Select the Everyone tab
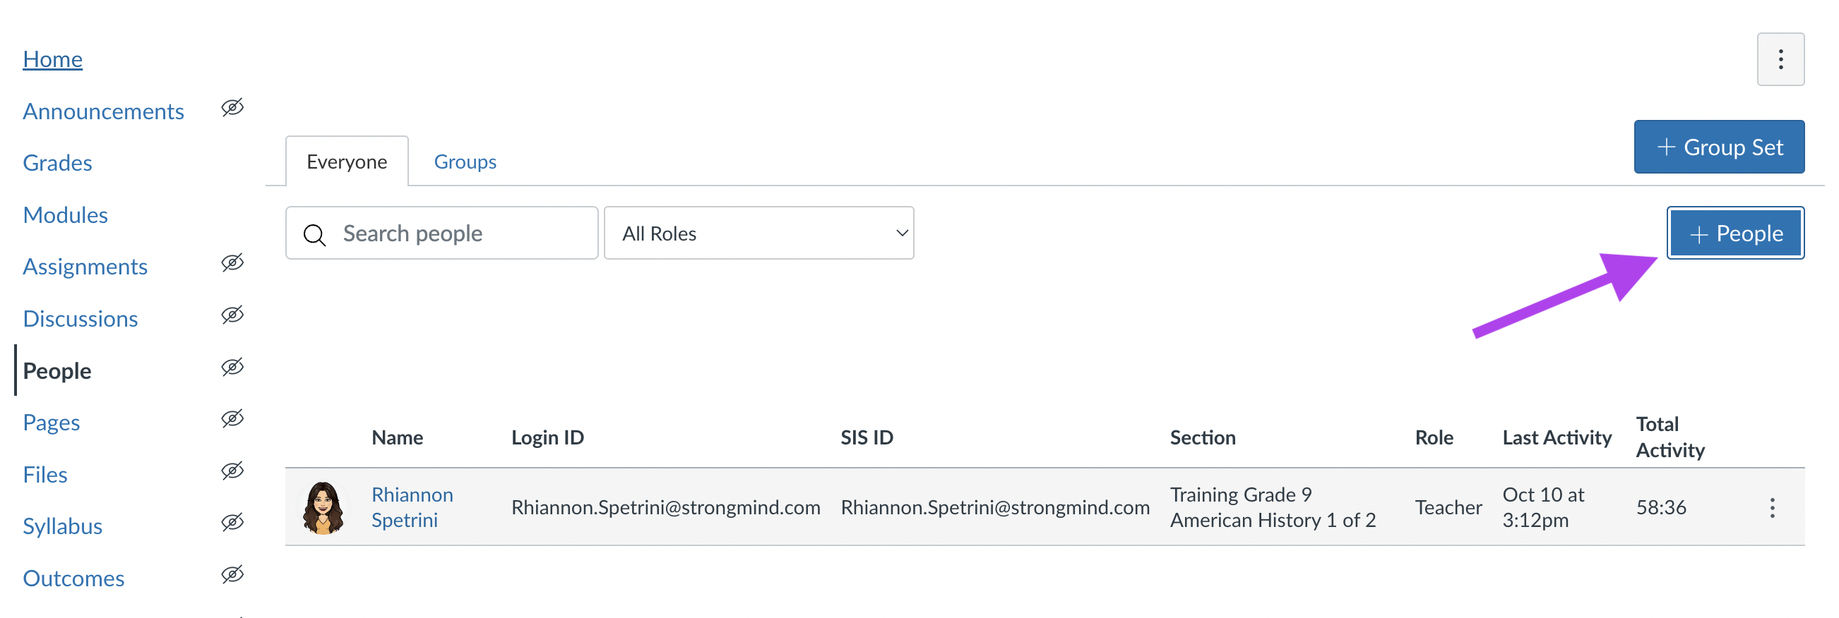This screenshot has height=618, width=1839. (x=347, y=162)
